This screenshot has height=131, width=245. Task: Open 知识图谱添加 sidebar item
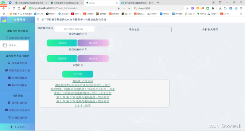click(17, 78)
